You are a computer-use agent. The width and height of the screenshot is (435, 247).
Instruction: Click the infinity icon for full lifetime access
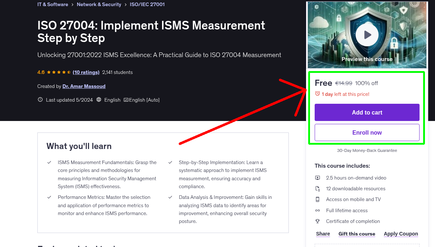point(318,210)
